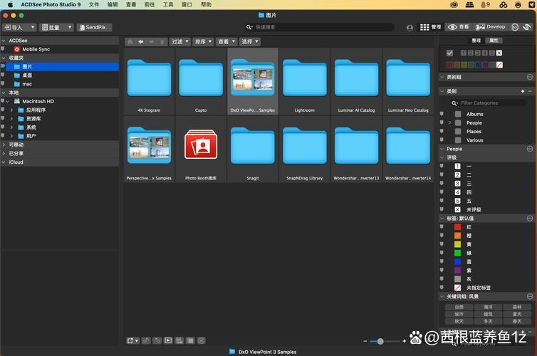The height and width of the screenshot is (356, 537).
Task: Choose the 紫 purple label swatch
Action: click(457, 271)
